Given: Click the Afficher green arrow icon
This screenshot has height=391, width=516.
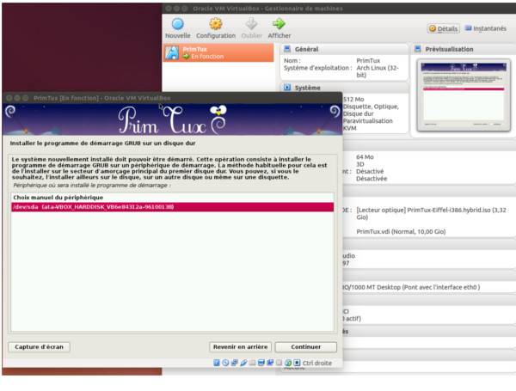Looking at the screenshot, I should [279, 24].
